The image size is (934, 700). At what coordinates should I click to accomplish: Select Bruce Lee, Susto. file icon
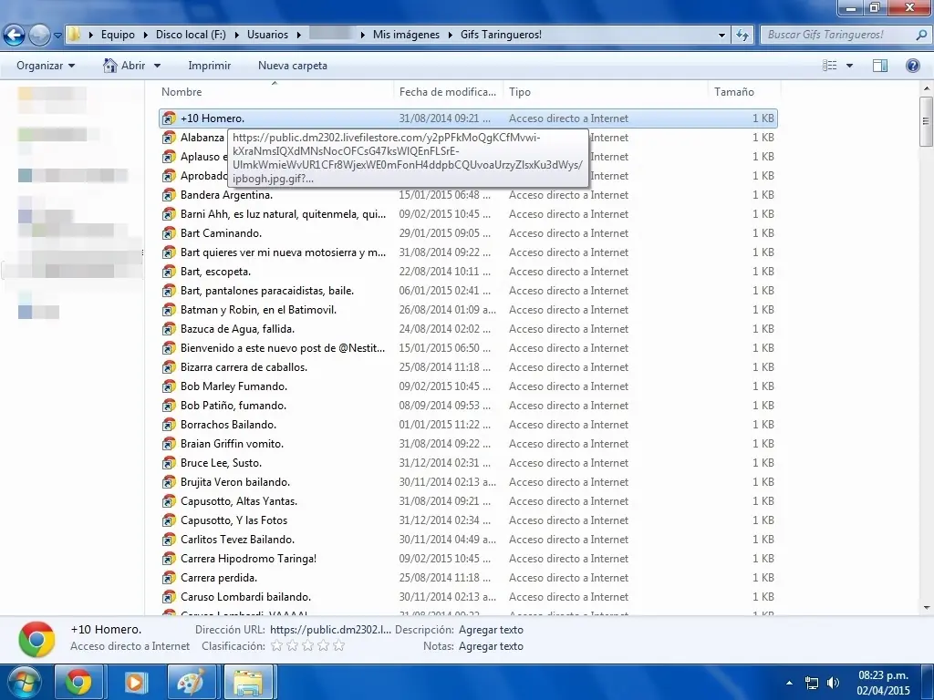169,463
